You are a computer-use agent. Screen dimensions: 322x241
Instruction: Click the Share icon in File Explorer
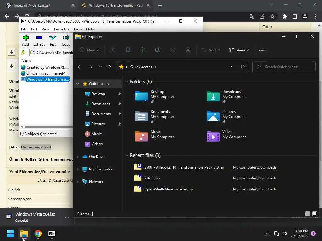coord(173,50)
